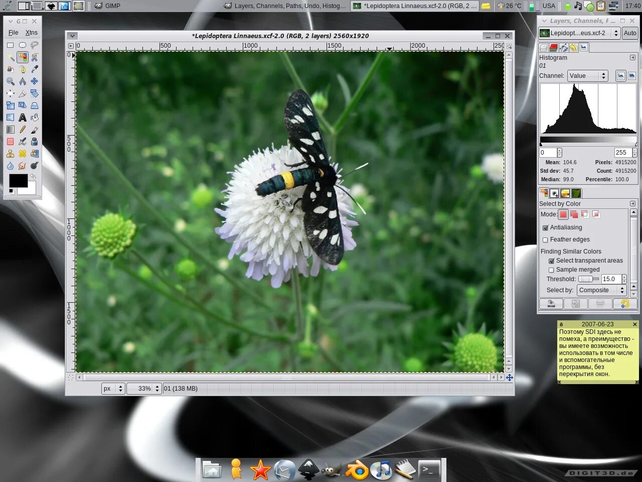Image resolution: width=642 pixels, height=482 pixels.
Task: Switch to the Paths tab
Action: (x=564, y=48)
